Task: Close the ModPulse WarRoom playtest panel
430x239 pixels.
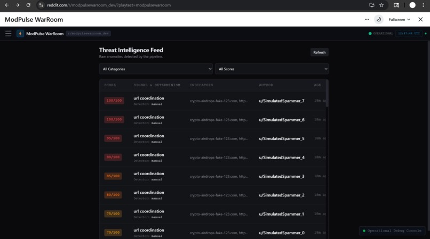Action: pos(420,20)
